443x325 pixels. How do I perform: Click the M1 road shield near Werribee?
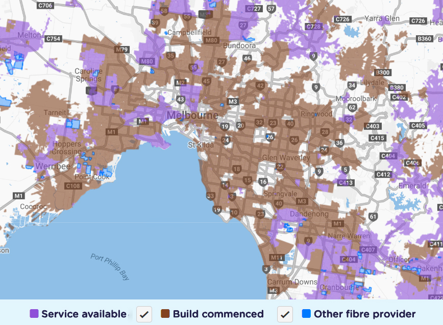click(x=19, y=195)
